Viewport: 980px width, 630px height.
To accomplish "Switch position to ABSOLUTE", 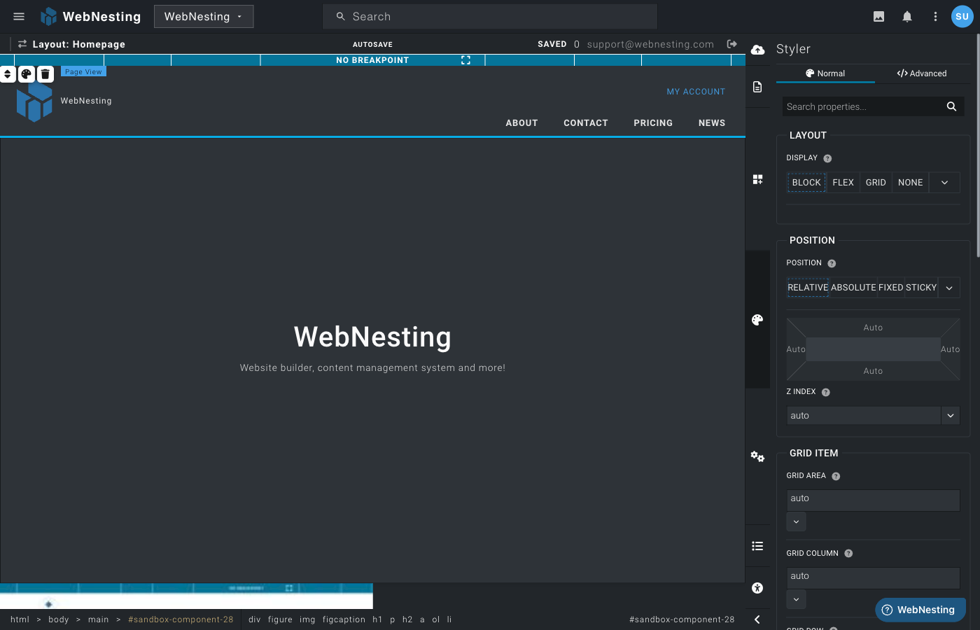I will (x=853, y=287).
